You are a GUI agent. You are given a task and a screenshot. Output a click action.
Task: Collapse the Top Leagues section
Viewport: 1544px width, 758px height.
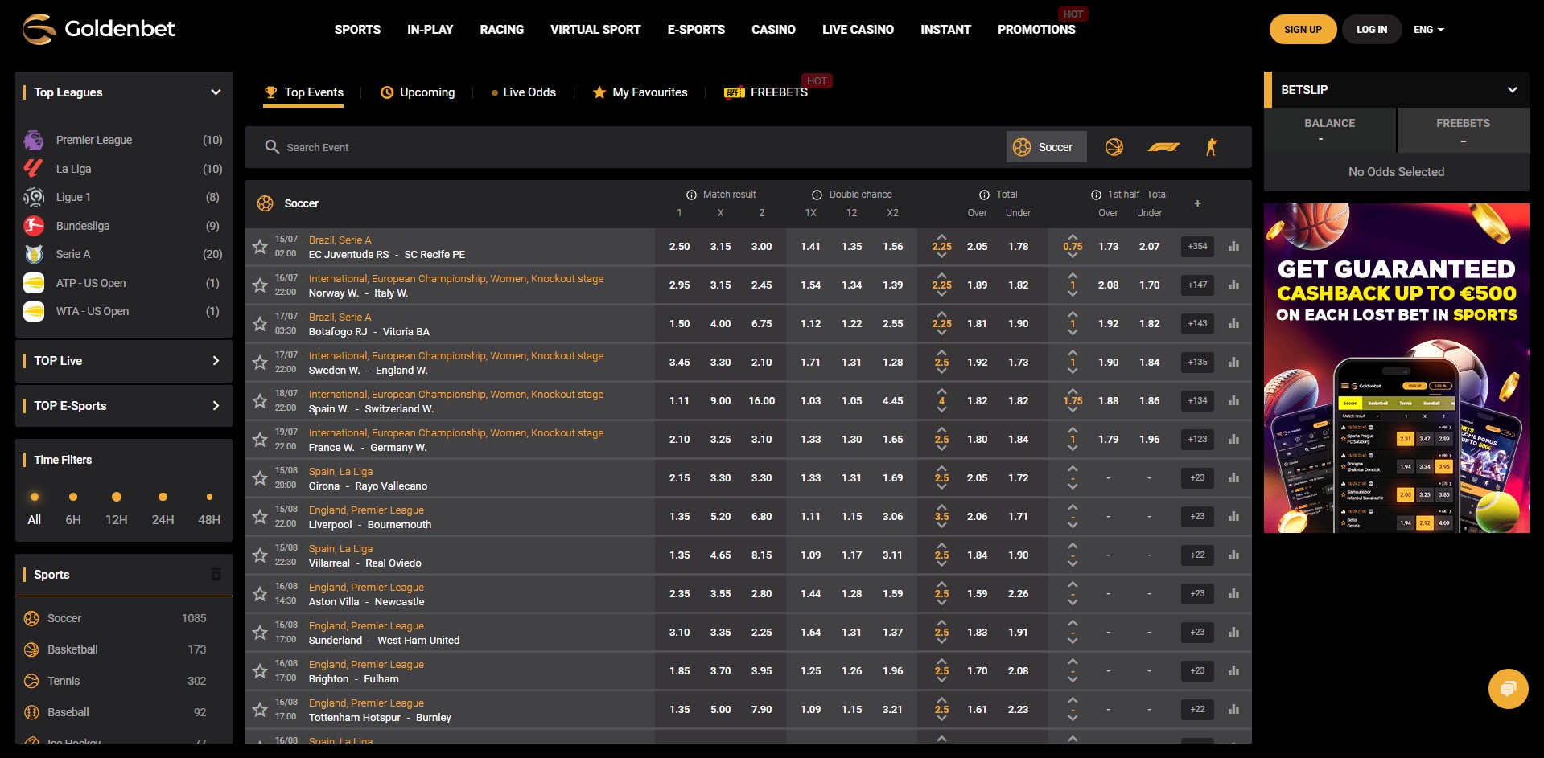pos(215,92)
